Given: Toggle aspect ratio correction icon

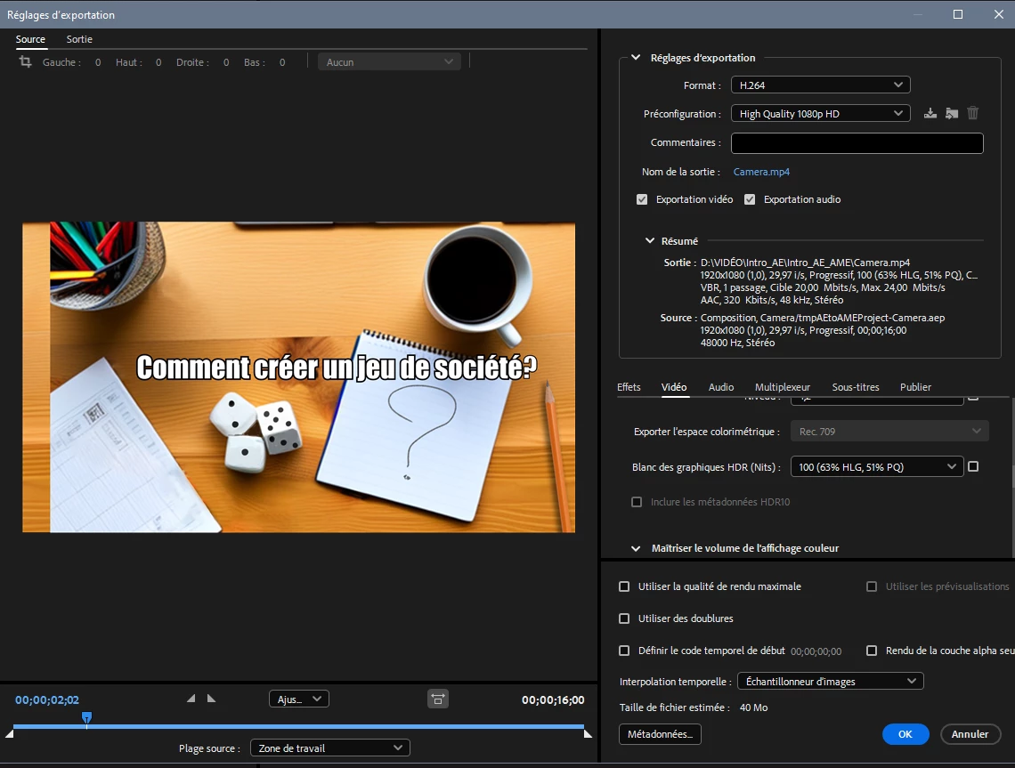Looking at the screenshot, I should (438, 699).
